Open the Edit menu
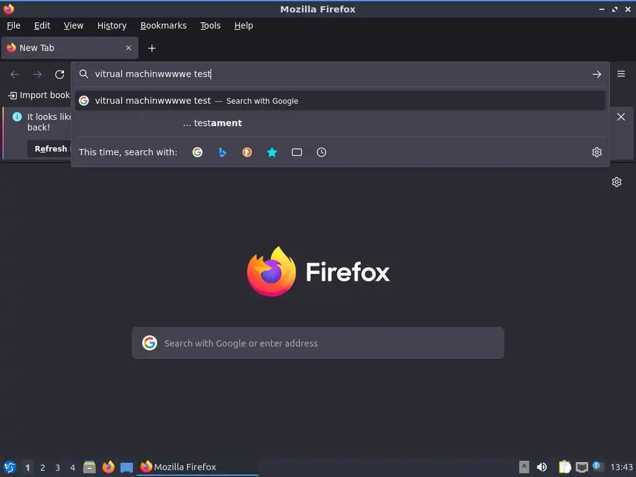636x477 pixels. 42,25
